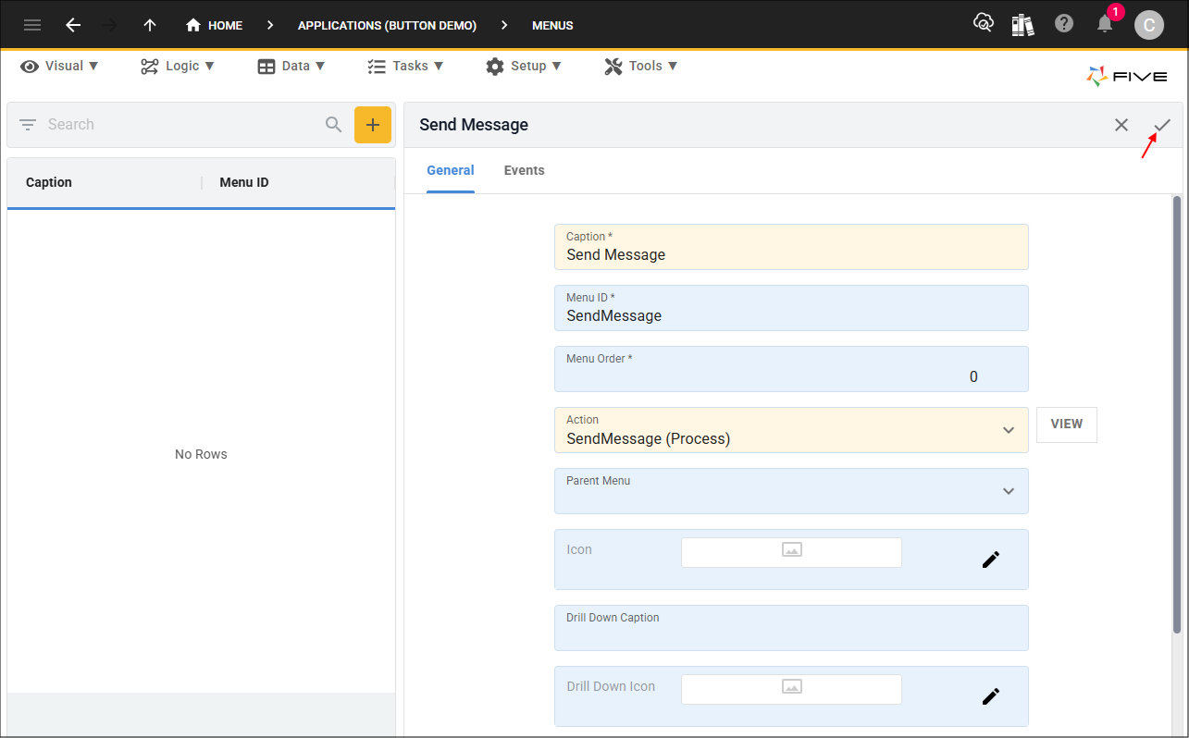The width and height of the screenshot is (1189, 738).
Task: Switch to the General tab
Action: point(451,170)
